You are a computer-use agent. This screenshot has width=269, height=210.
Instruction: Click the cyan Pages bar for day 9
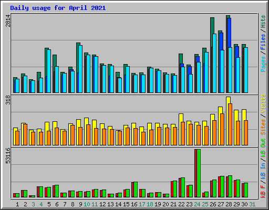[x=80, y=69]
